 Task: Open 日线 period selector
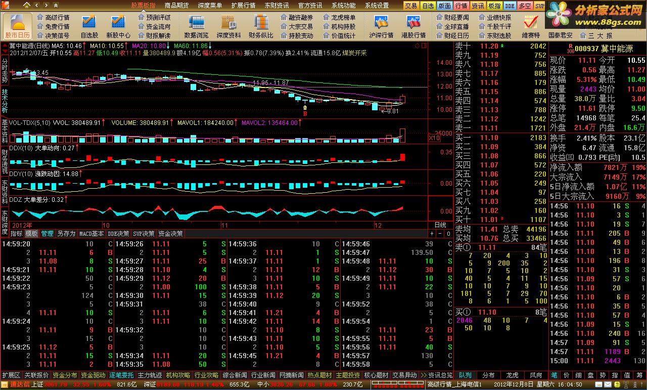pos(440,225)
